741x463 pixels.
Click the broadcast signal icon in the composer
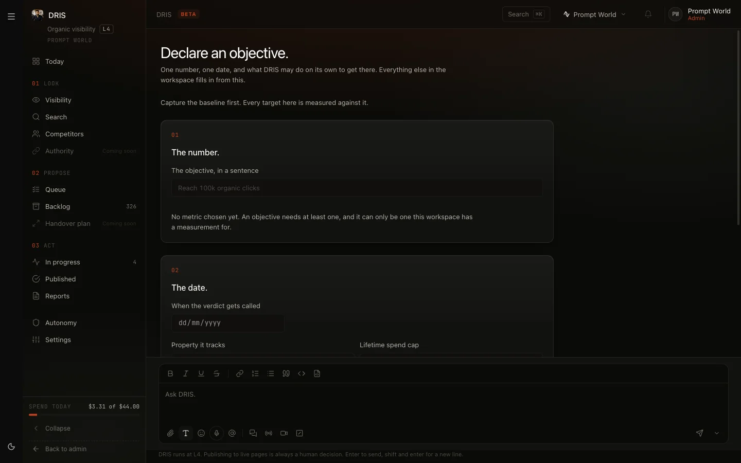(x=269, y=433)
